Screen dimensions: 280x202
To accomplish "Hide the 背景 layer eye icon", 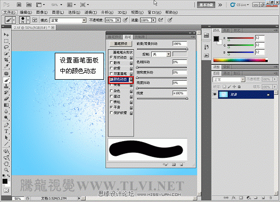I will 215,94.
